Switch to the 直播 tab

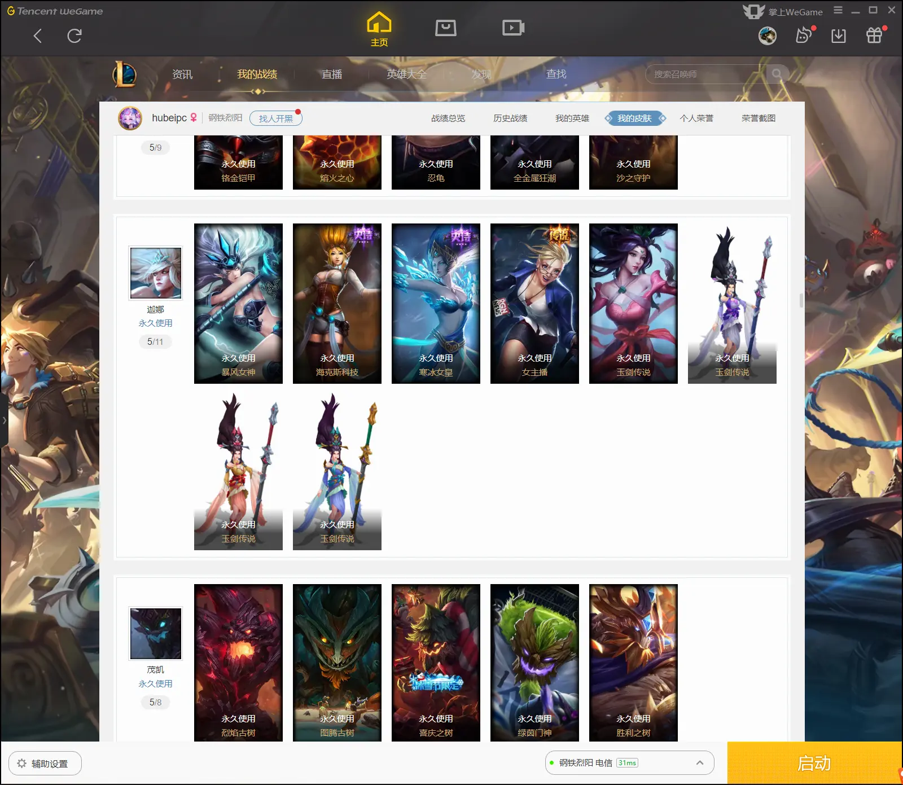332,74
